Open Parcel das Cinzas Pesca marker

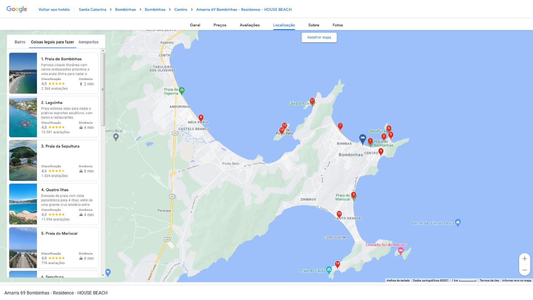tap(458, 222)
